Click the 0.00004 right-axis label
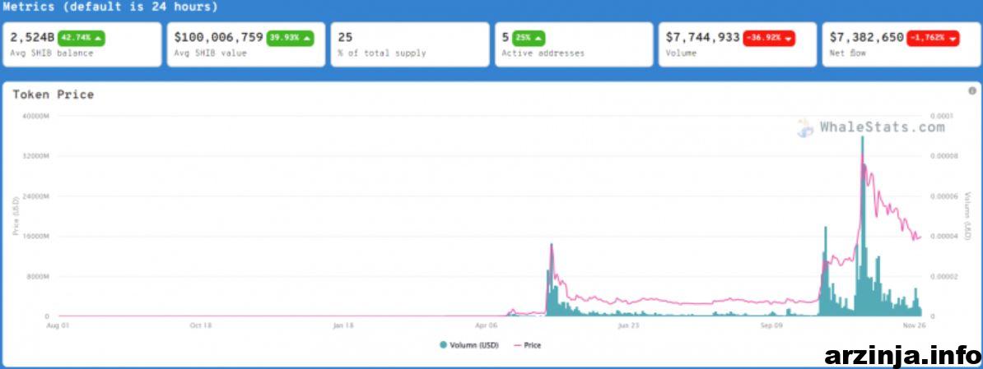This screenshot has width=983, height=369. [945, 237]
